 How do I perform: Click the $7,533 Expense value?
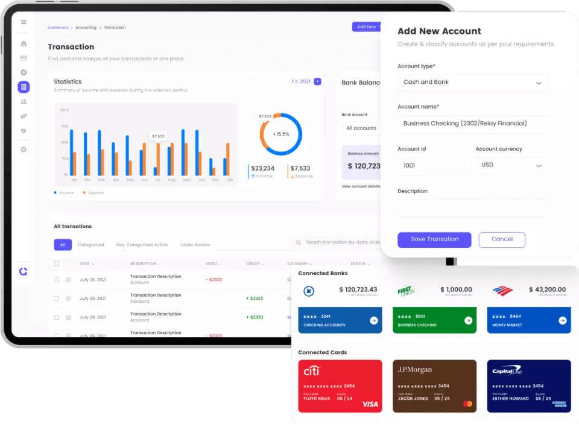coord(300,168)
